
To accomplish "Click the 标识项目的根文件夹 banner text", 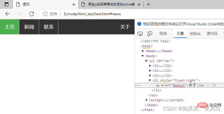I will tap(183, 24).
